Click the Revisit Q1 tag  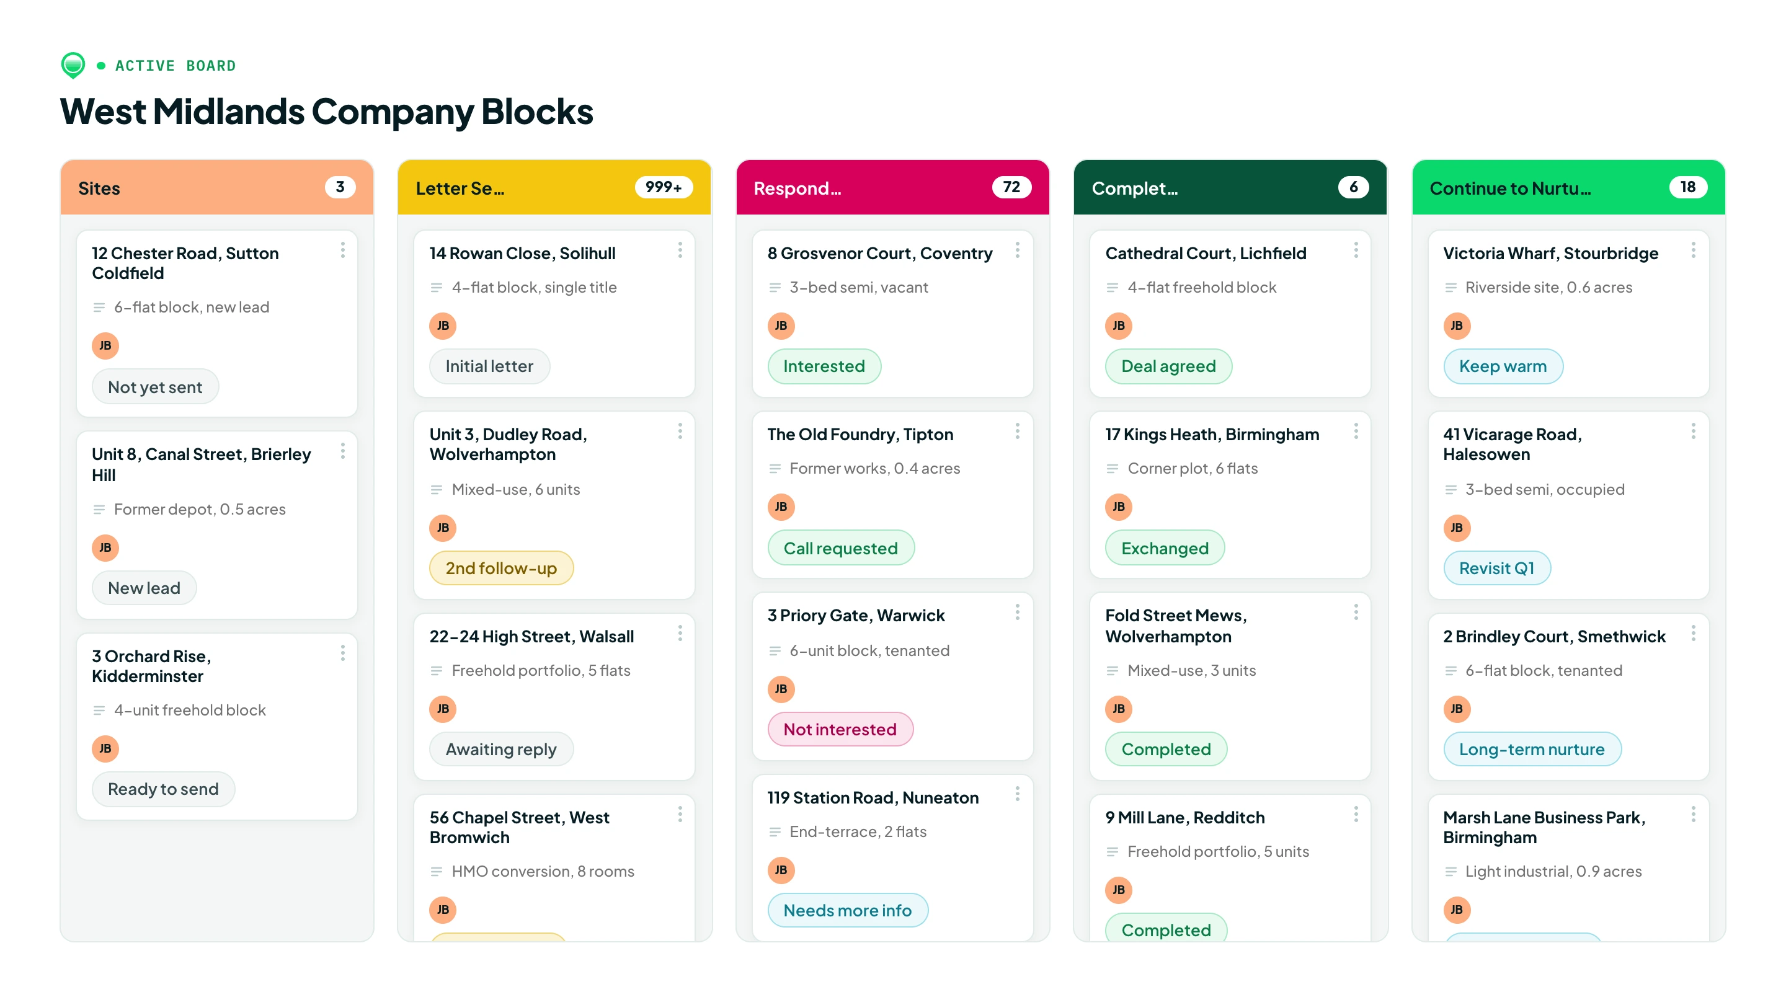pyautogui.click(x=1497, y=568)
